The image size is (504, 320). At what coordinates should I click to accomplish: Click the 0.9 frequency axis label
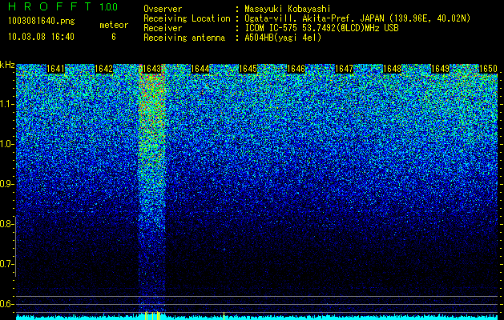(6, 184)
